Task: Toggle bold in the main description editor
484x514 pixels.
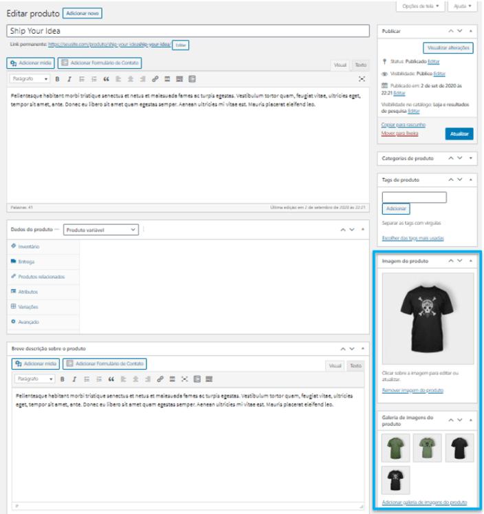Action: point(57,79)
